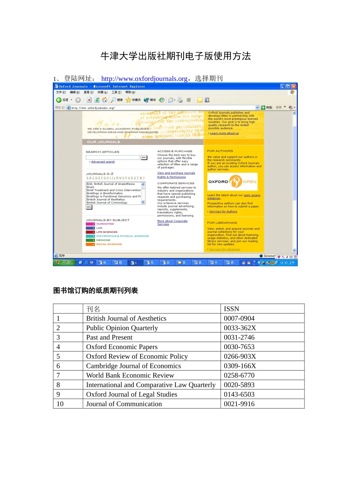This screenshot has height=497, width=351.
Task: Select BJA: British Journal of Anaesthesia entry
Action: coord(111,184)
